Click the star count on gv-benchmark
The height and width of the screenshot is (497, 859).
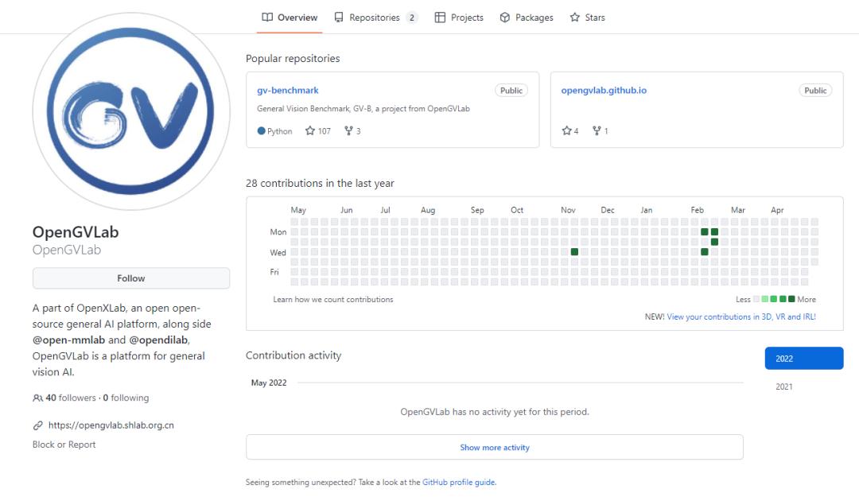(318, 131)
